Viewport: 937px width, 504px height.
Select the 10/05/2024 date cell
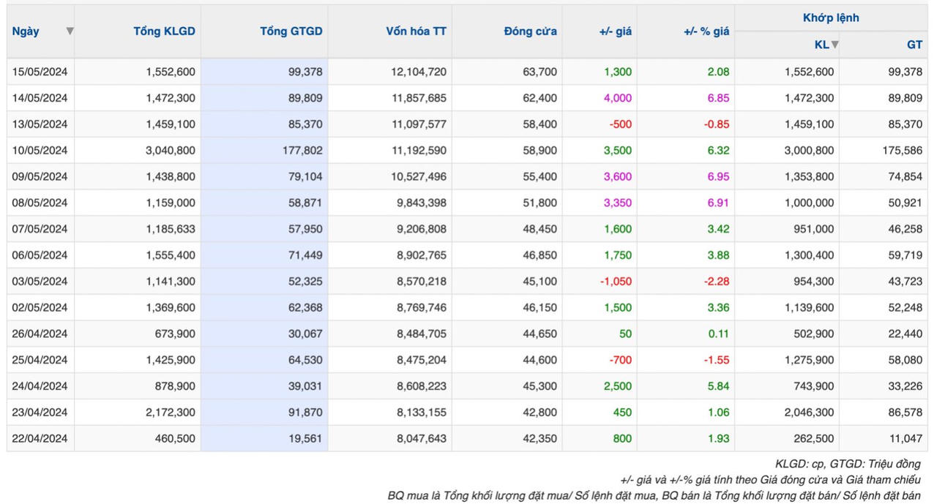point(40,151)
